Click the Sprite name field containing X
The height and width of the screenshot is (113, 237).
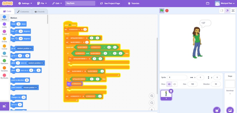click(177, 77)
